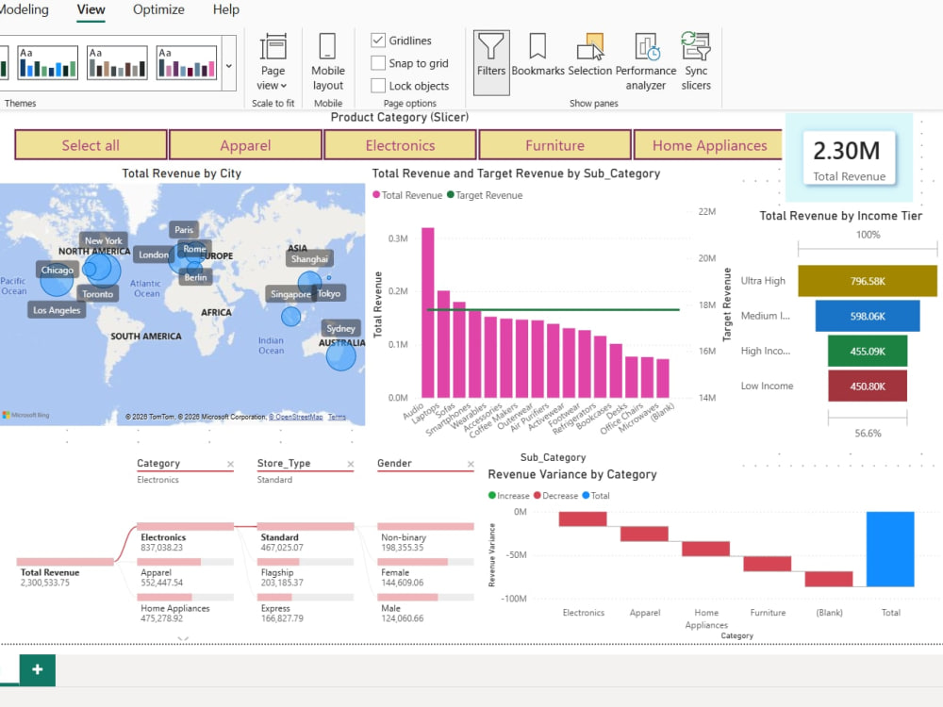The height and width of the screenshot is (707, 943).
Task: Select the High Income funnel bar
Action: (x=868, y=351)
